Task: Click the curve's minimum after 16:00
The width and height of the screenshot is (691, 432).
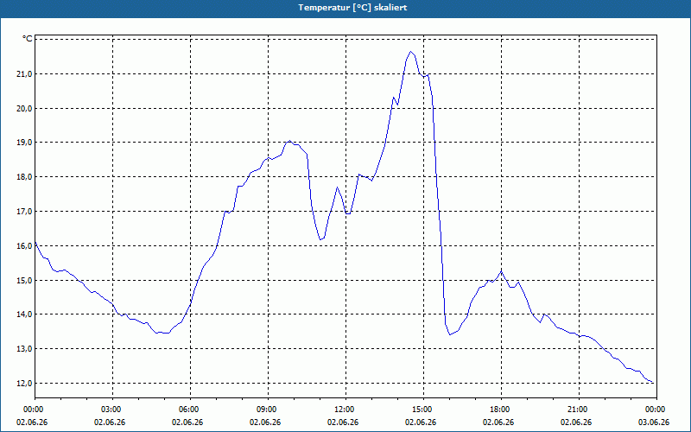Action: click(450, 334)
